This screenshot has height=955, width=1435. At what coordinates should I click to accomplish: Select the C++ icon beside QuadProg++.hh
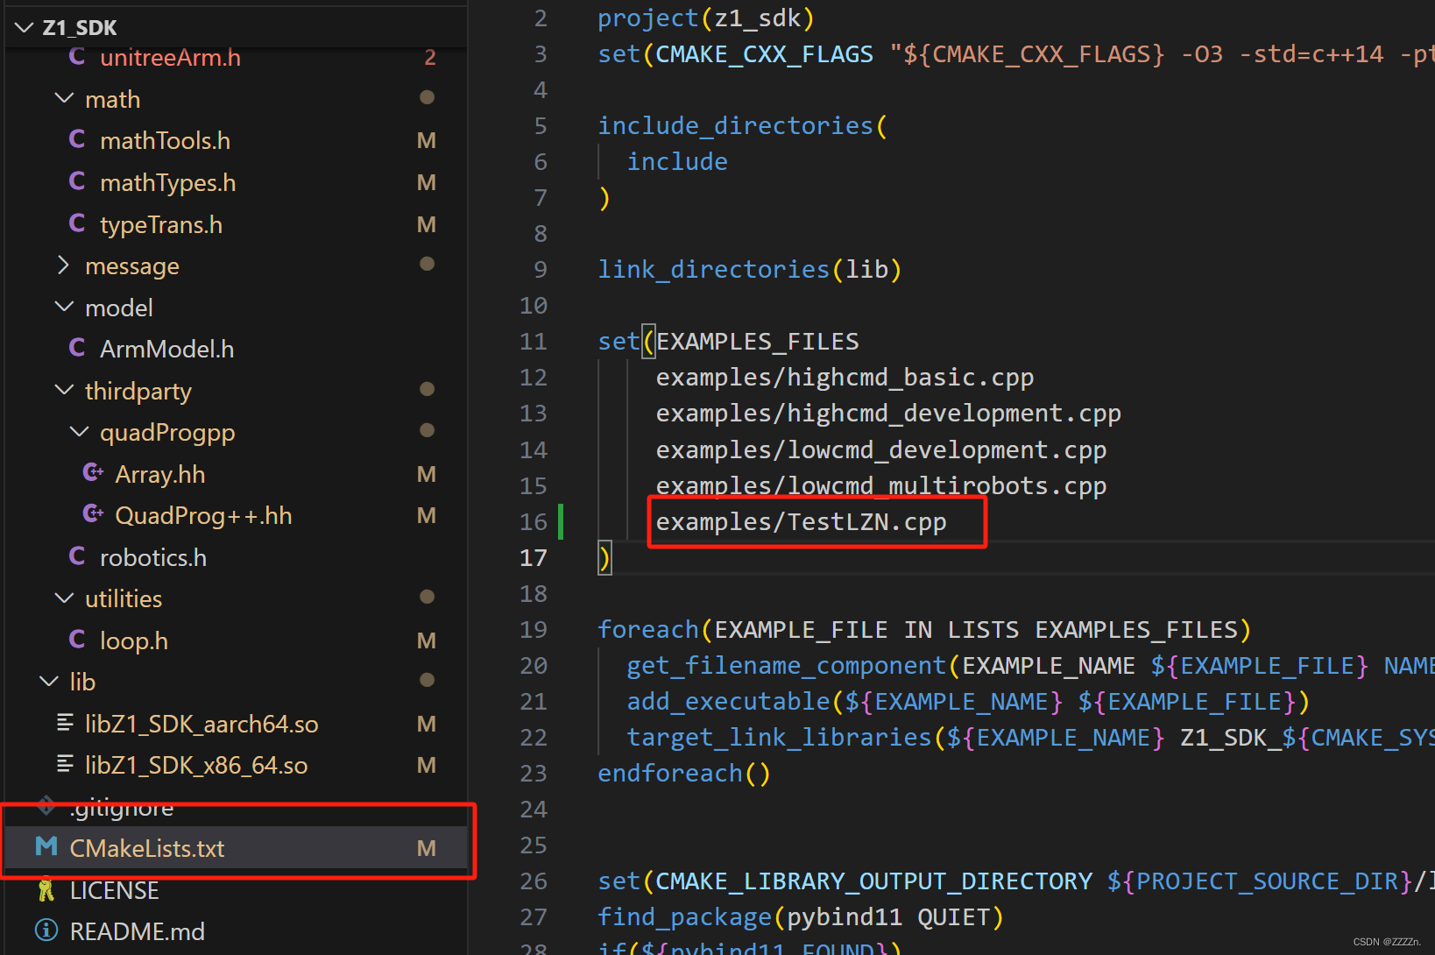click(x=93, y=514)
